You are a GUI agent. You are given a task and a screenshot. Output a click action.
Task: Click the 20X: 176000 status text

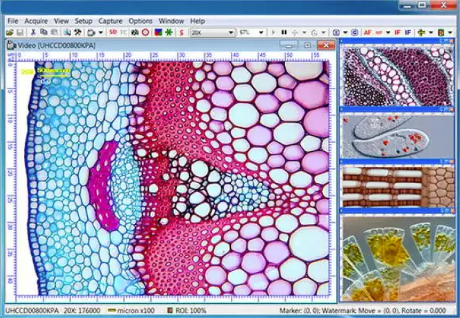(82, 310)
